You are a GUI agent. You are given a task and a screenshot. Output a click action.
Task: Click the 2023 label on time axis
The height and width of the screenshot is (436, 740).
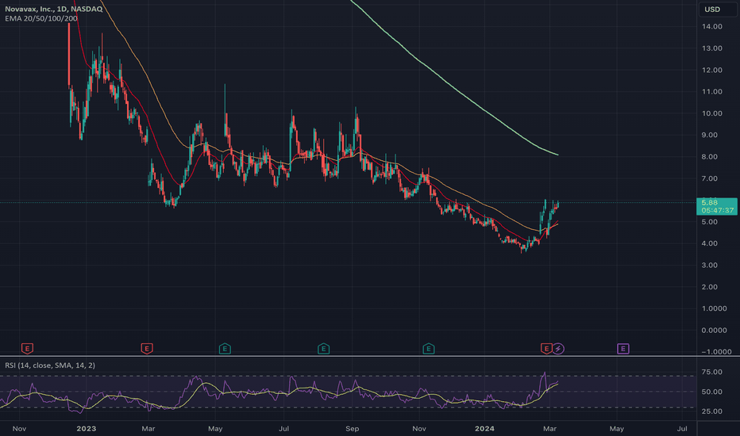click(86, 428)
